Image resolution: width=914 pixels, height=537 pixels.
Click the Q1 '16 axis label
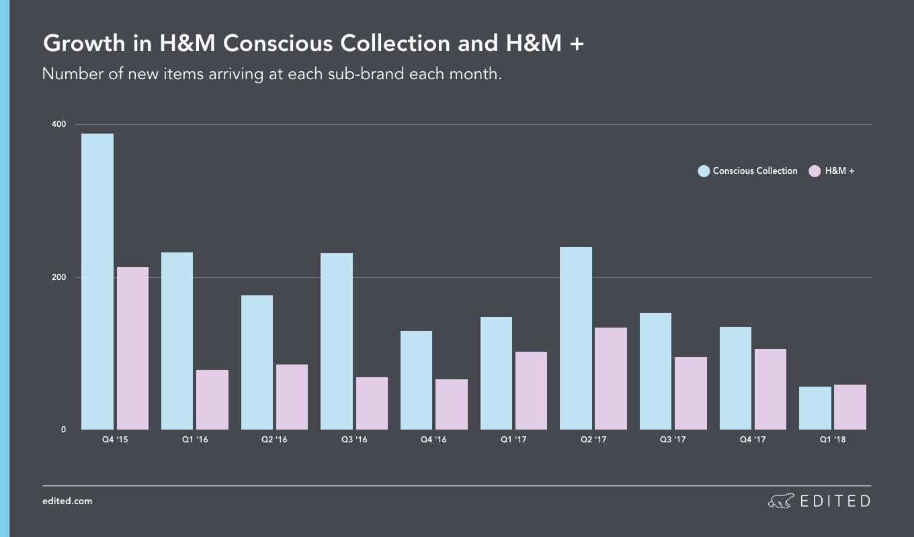(x=195, y=440)
